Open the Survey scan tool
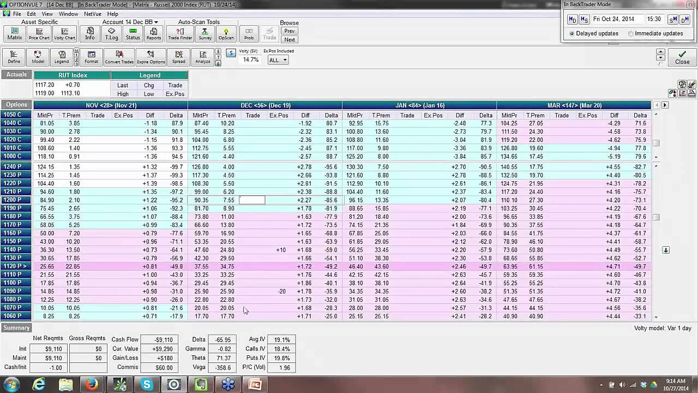The height and width of the screenshot is (393, 698). pos(205,34)
